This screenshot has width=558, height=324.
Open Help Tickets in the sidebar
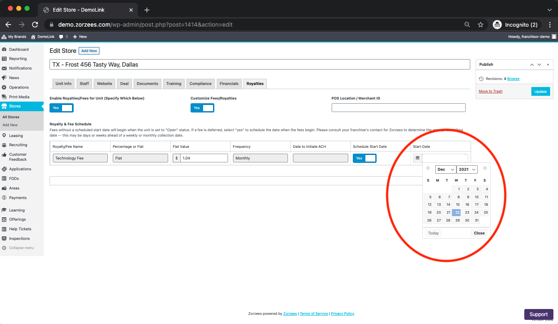tap(20, 229)
